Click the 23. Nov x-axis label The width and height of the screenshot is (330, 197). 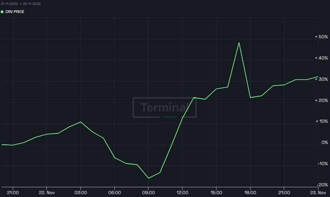click(x=318, y=193)
